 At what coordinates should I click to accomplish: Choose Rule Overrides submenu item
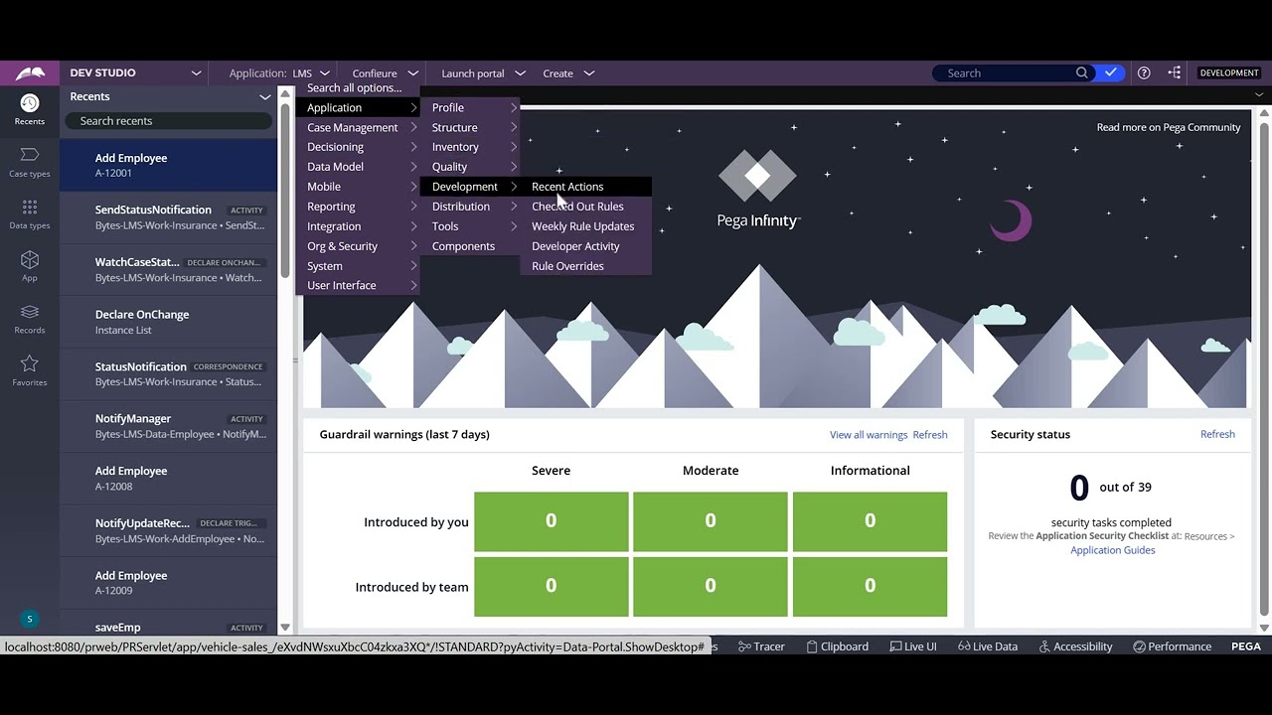click(x=586, y=266)
